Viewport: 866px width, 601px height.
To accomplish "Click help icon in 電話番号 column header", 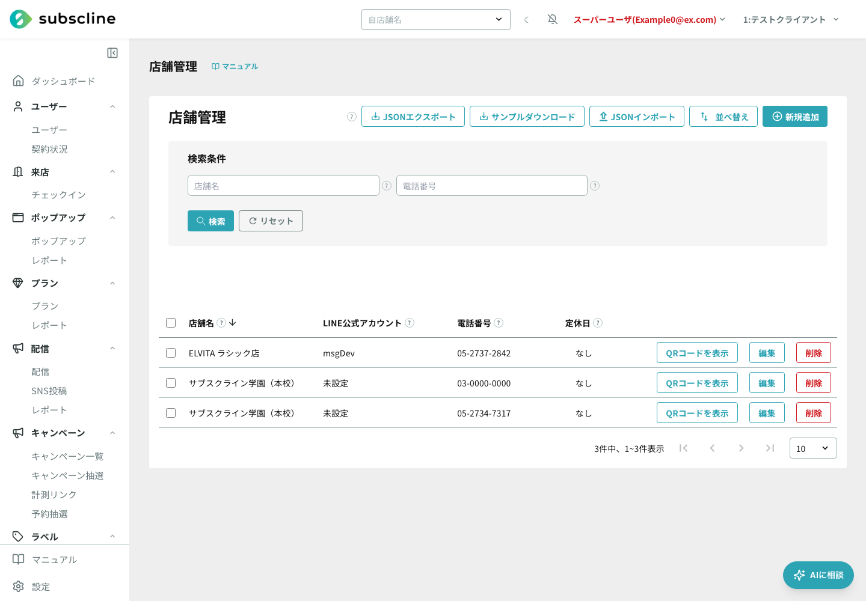I will click(x=499, y=323).
